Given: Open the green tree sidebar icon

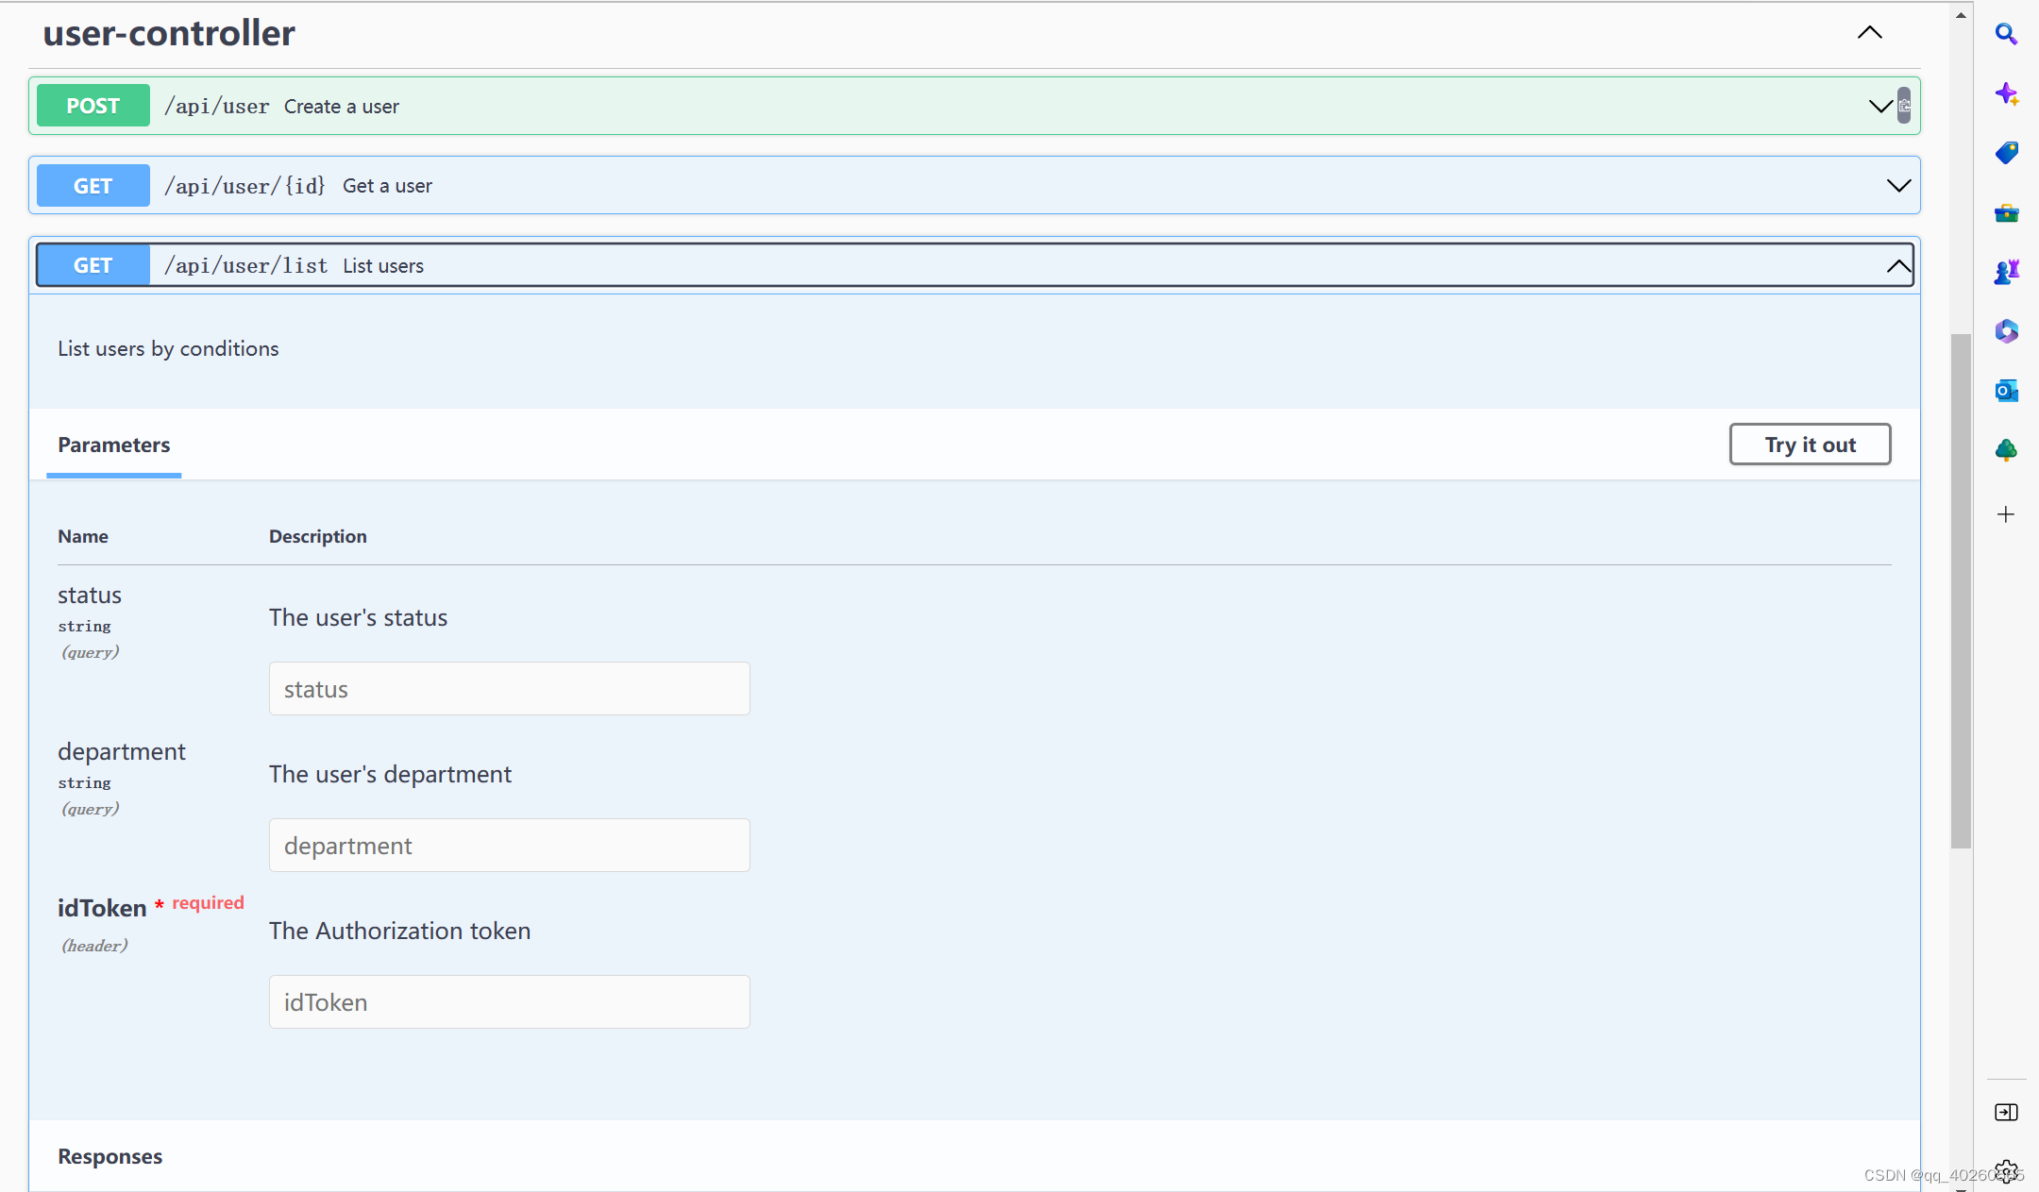Looking at the screenshot, I should pos(2006,450).
